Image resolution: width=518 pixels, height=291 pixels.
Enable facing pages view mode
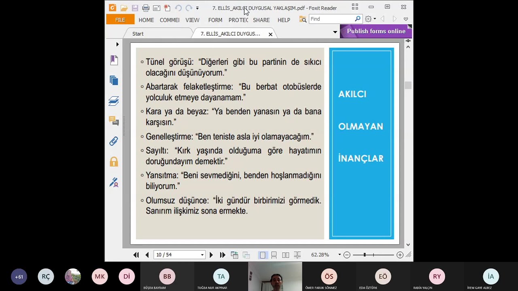(x=286, y=255)
